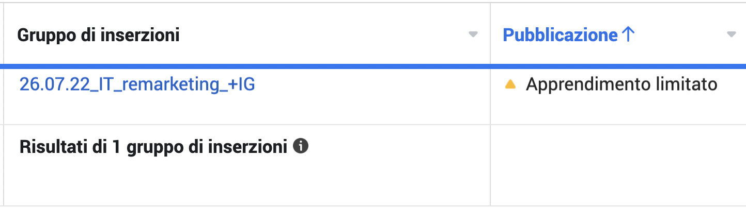Image resolution: width=746 pixels, height=208 pixels.
Task: Sort by the Pubblicazione header label
Action: point(560,35)
